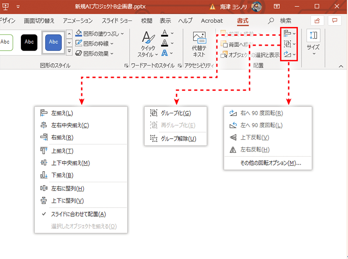Switch to アニメーション tab
Screen dimensions: 348x259
click(x=78, y=20)
